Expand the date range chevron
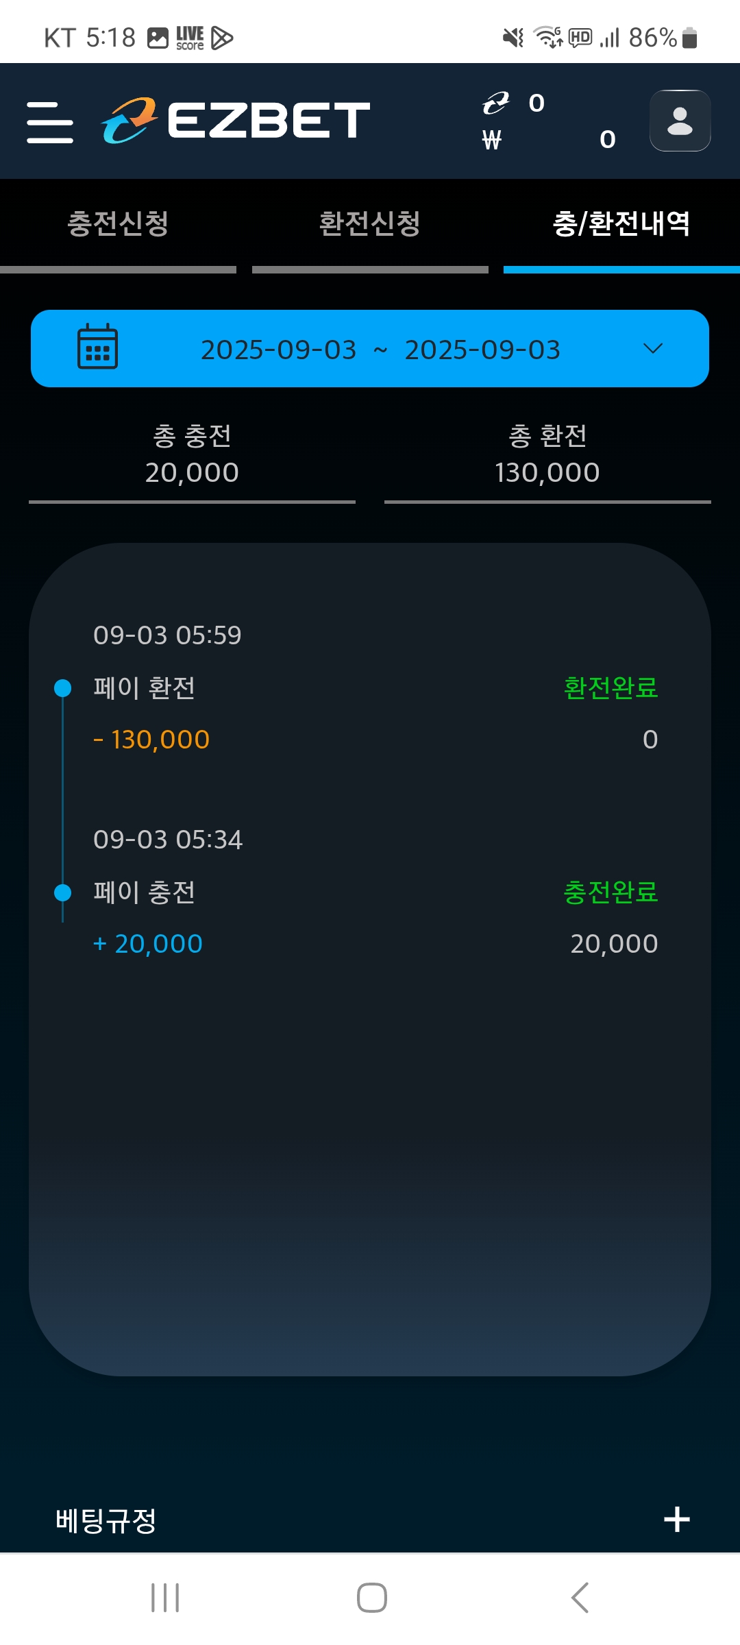 (653, 348)
